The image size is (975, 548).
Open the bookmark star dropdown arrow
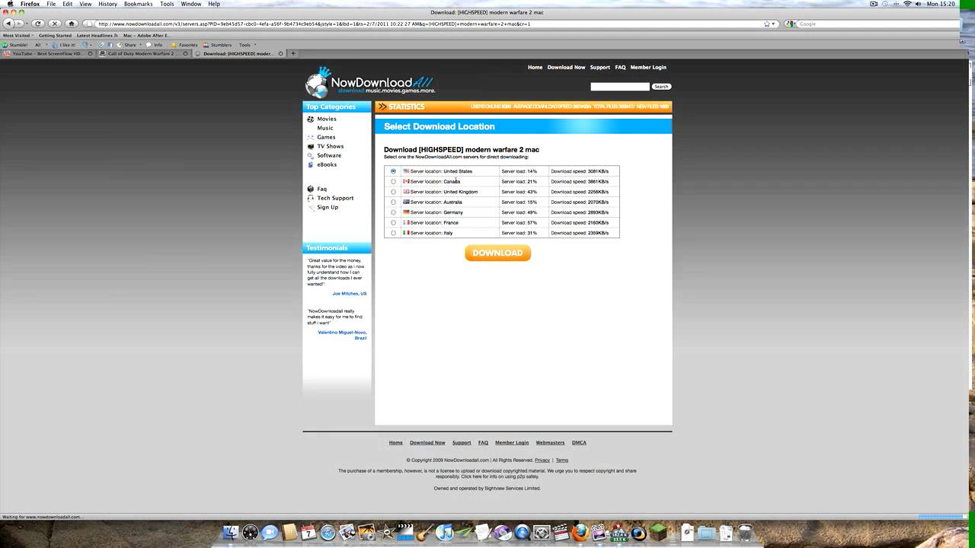coord(774,24)
